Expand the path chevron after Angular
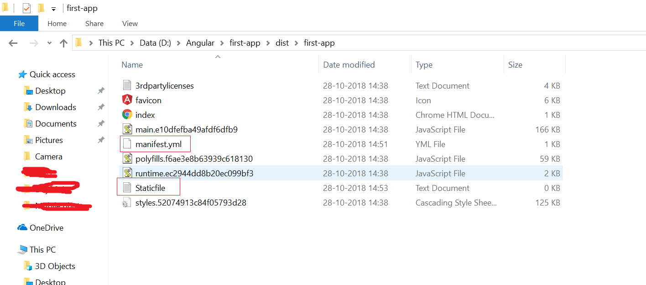 tap(222, 43)
